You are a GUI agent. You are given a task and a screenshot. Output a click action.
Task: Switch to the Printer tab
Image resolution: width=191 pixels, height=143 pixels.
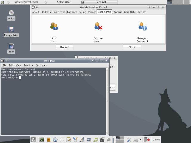tap(92, 12)
